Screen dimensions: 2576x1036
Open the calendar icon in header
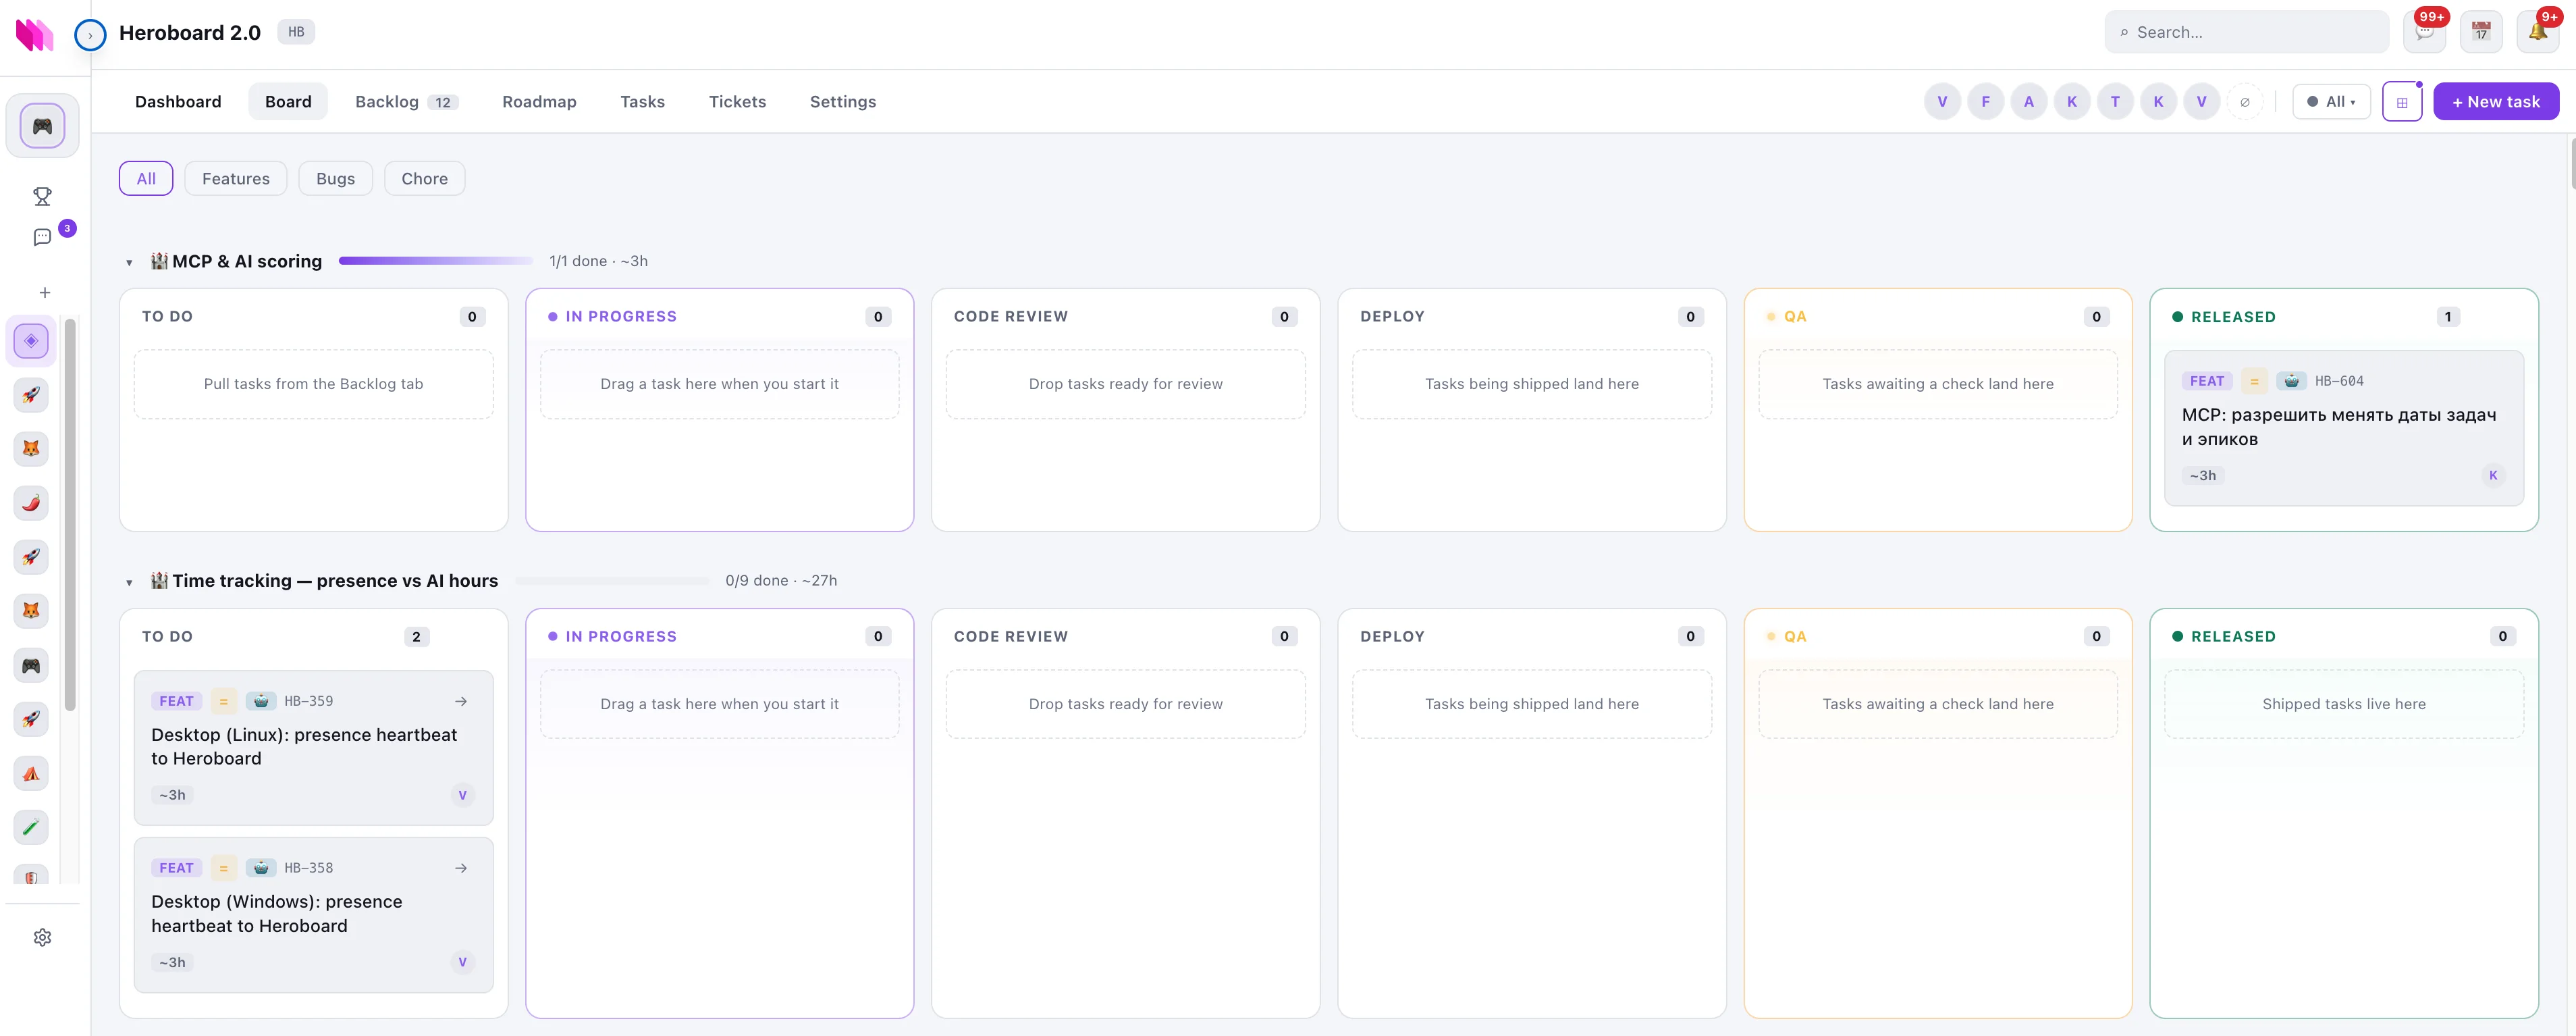click(x=2481, y=32)
